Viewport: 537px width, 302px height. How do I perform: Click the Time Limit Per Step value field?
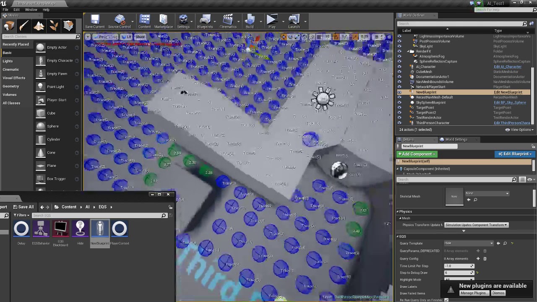click(459, 266)
